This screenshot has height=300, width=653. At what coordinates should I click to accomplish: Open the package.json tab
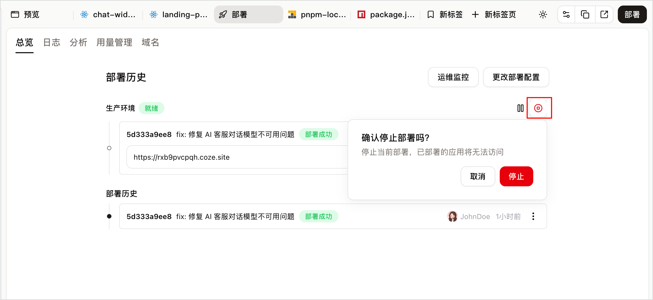(386, 14)
